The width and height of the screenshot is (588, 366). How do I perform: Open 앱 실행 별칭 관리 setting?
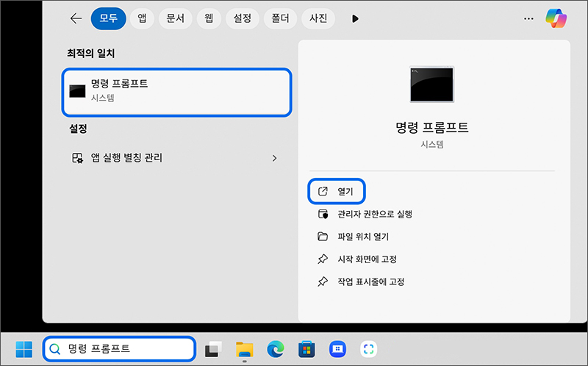(177, 158)
